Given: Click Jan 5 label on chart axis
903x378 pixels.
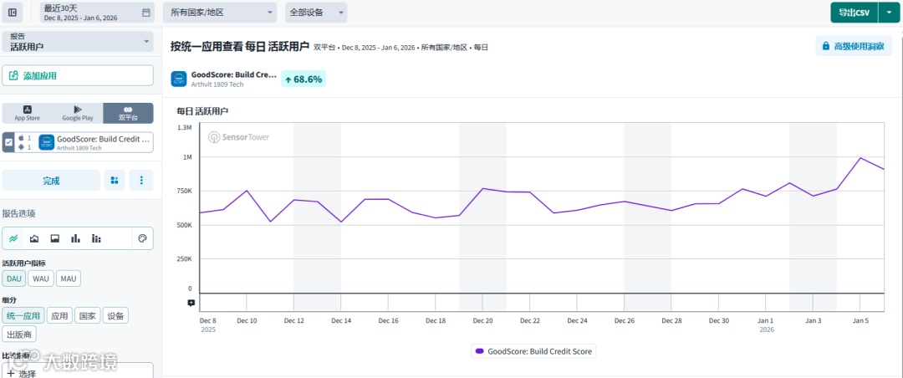Looking at the screenshot, I should [860, 320].
